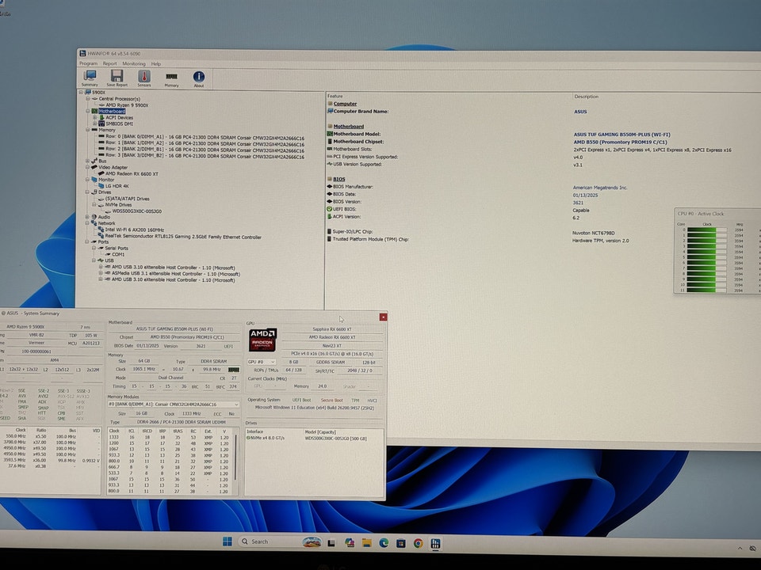
Task: Open the Monitoring menu
Action: click(x=134, y=63)
